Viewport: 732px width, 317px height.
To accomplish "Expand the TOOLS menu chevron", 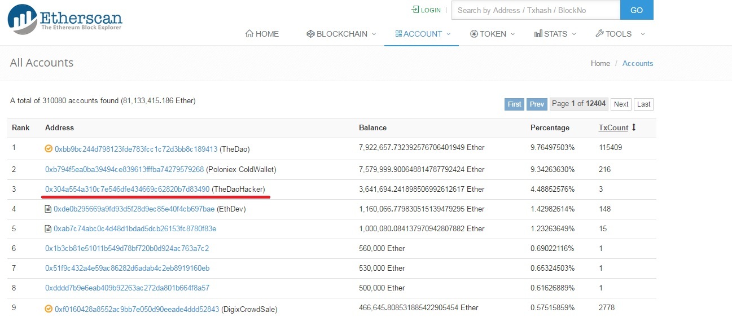I will [642, 34].
